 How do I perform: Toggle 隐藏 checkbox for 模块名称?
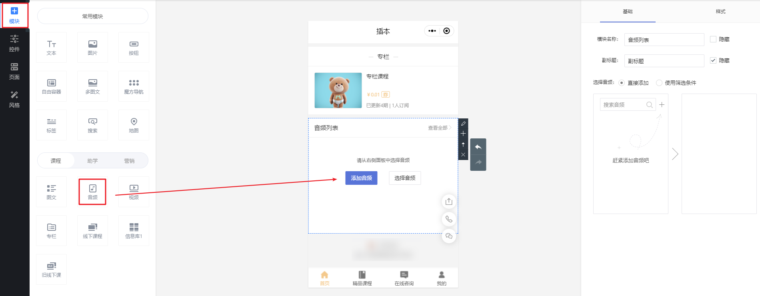pyautogui.click(x=713, y=39)
